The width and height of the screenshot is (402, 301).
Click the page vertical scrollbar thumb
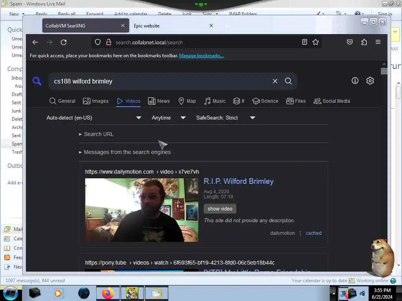pyautogui.click(x=384, y=71)
